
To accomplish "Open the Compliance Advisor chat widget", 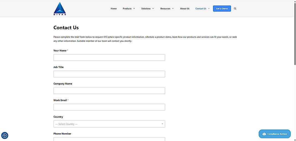I will tap(274, 134).
